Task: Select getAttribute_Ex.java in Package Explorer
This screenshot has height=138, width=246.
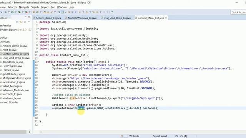Action: (14, 74)
